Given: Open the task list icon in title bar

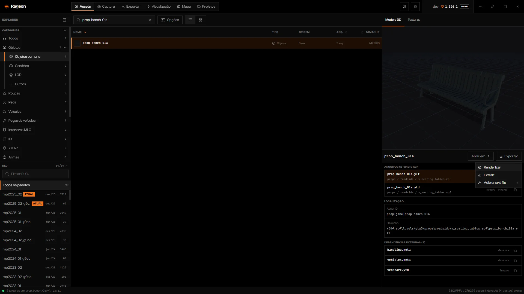Looking at the screenshot, I should (404, 7).
